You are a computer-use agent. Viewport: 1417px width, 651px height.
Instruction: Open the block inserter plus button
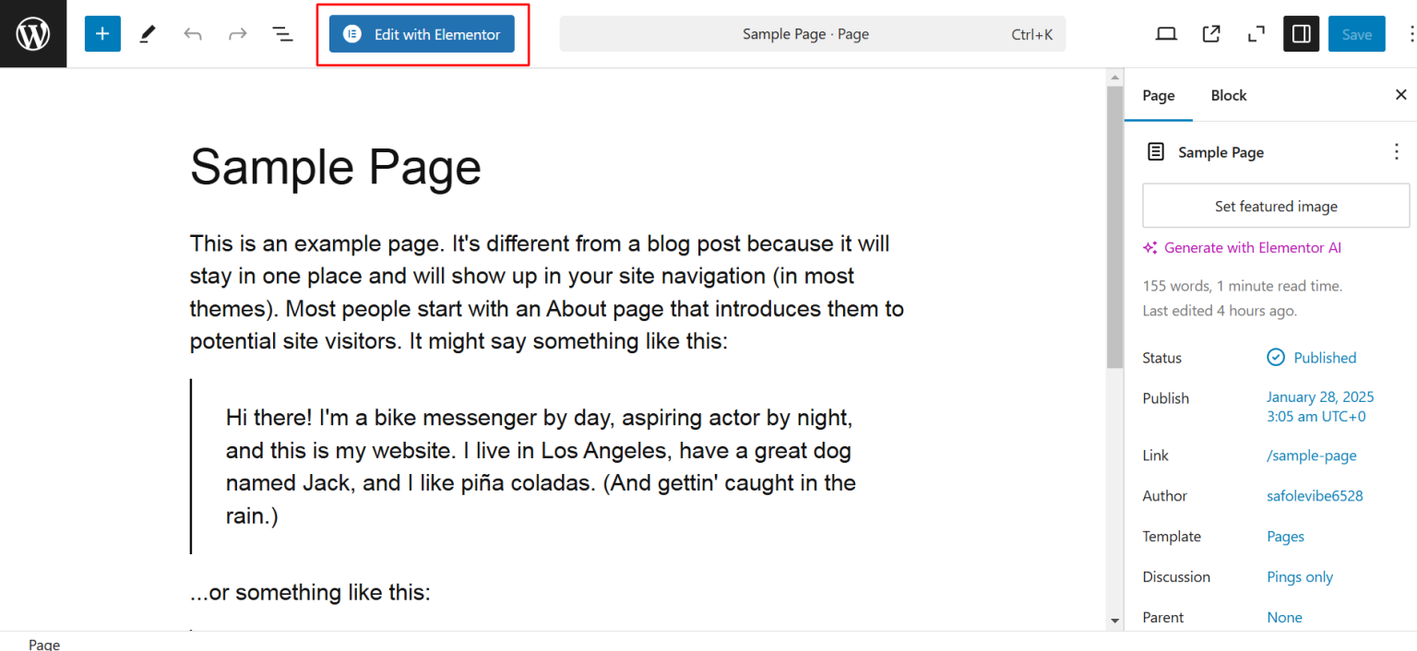102,34
